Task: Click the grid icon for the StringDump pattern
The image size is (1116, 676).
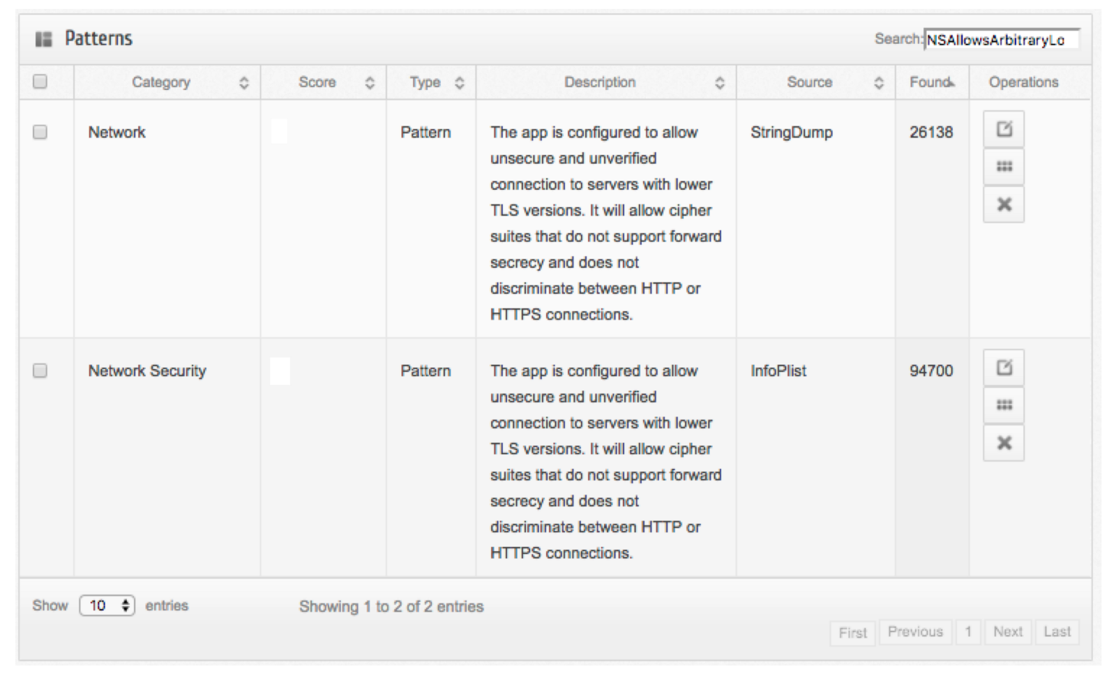Action: coord(1004,167)
